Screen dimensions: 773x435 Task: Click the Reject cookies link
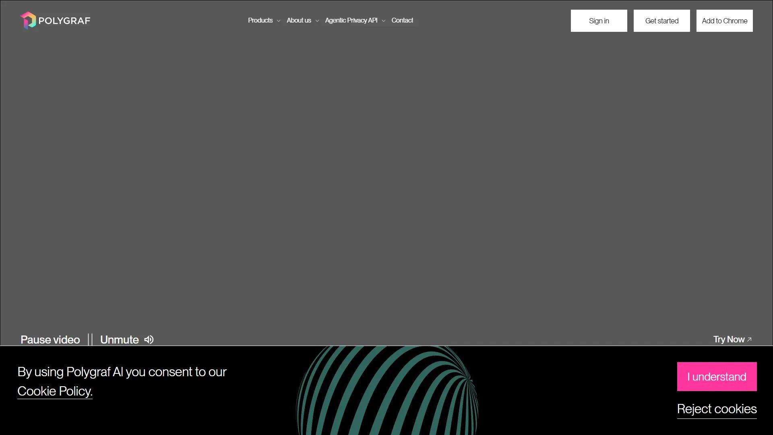tap(717, 409)
